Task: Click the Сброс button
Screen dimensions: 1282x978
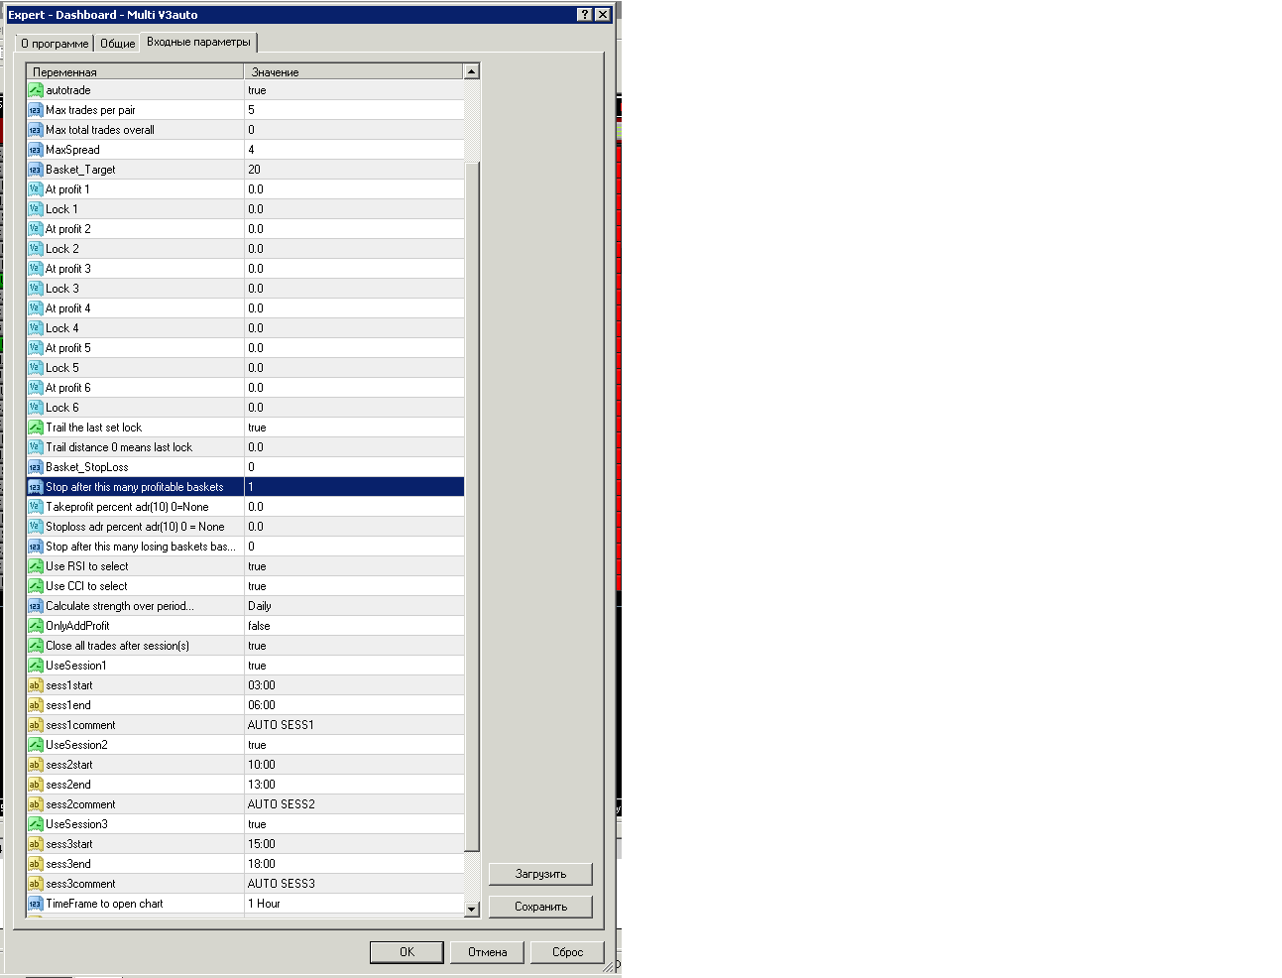Action: [567, 952]
